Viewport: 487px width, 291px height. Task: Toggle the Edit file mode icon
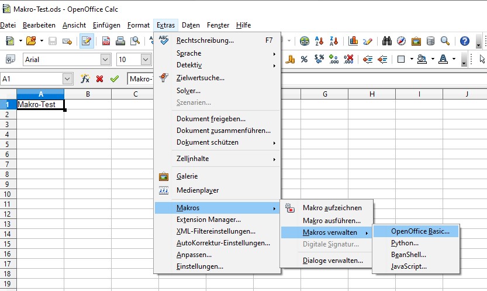point(87,41)
